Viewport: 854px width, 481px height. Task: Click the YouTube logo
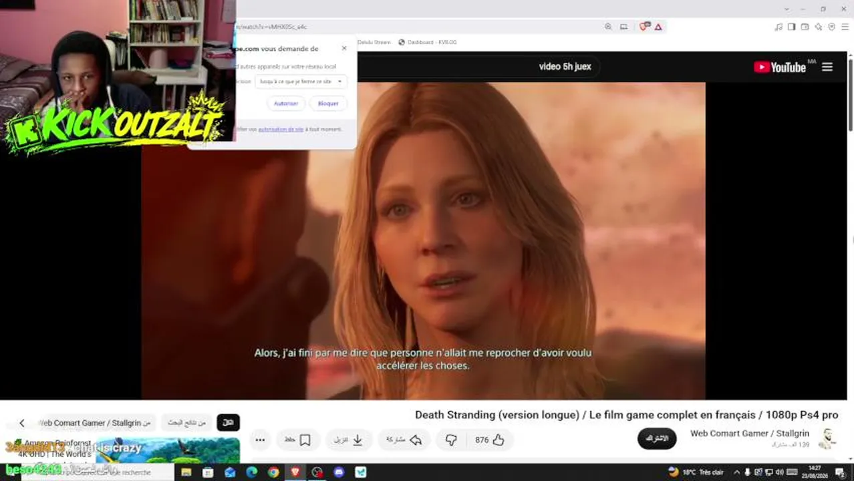point(780,67)
